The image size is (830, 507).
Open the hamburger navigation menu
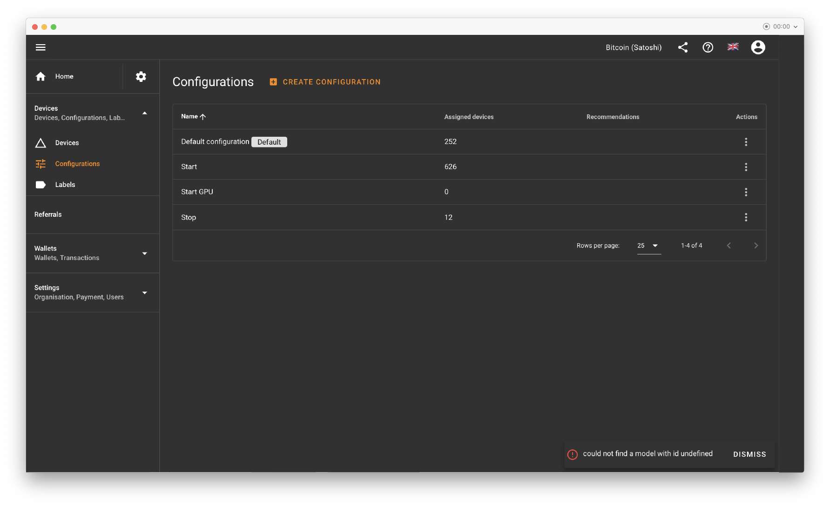[x=40, y=47]
